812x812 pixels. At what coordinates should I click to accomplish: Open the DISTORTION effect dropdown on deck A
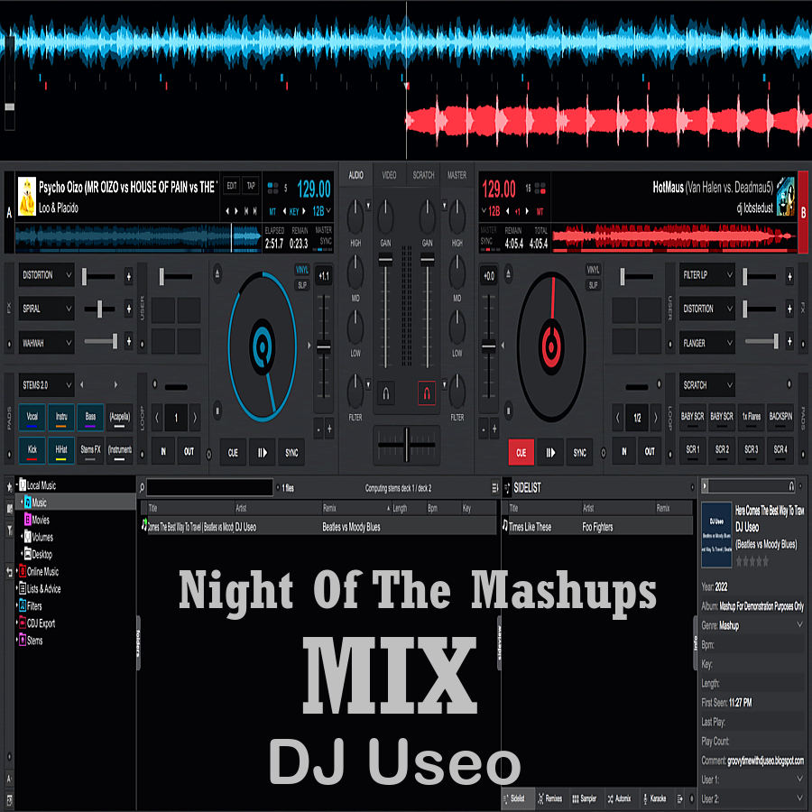[x=47, y=275]
